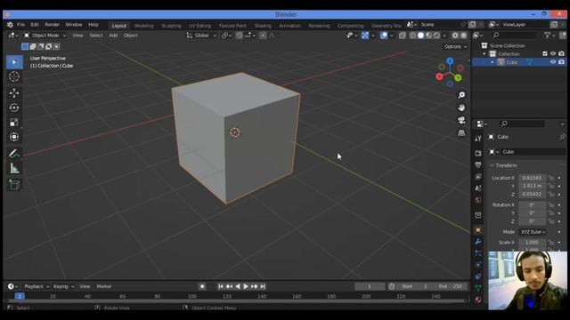Click the viewport pan hand icon
Screen dimensions: 570x320
pyautogui.click(x=461, y=108)
